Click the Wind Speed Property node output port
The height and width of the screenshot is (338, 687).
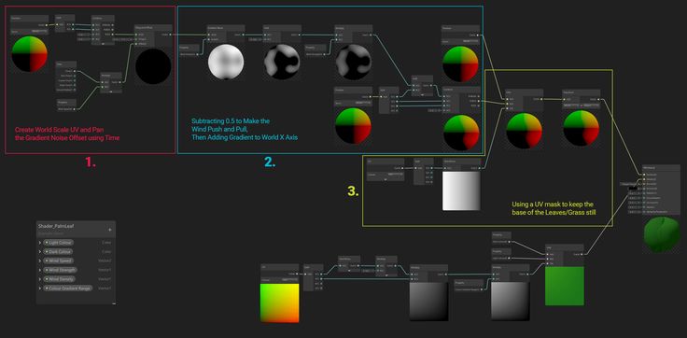tap(75, 108)
